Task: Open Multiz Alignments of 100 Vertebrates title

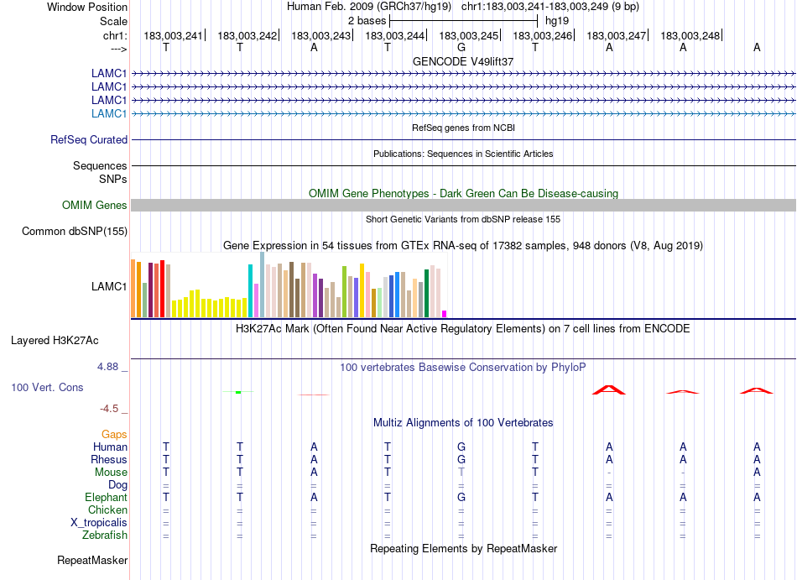Action: [463, 423]
